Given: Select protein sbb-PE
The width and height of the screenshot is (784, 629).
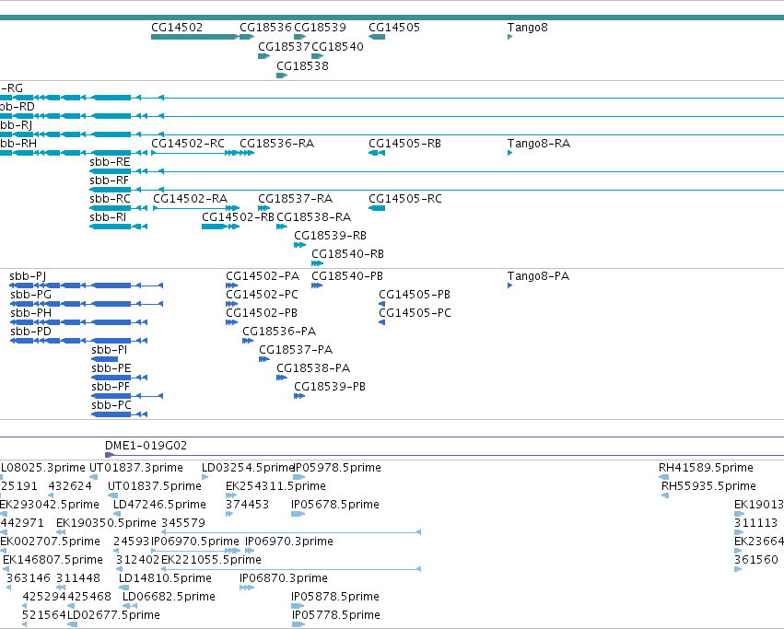Looking at the screenshot, I should point(120,378).
